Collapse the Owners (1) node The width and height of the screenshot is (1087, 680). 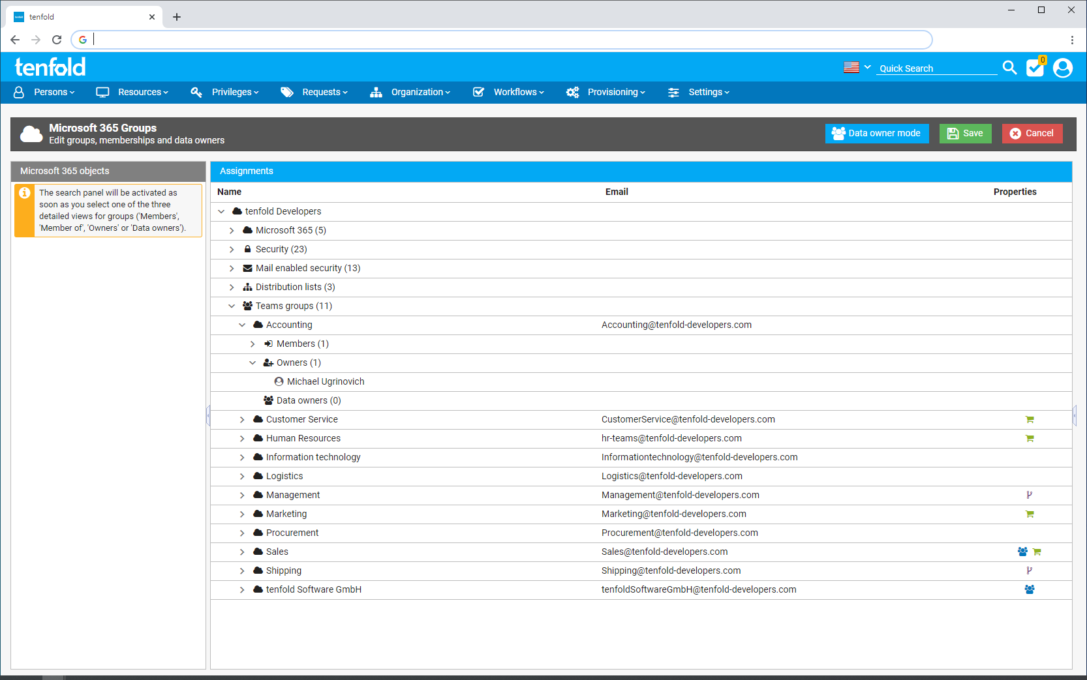(x=253, y=362)
